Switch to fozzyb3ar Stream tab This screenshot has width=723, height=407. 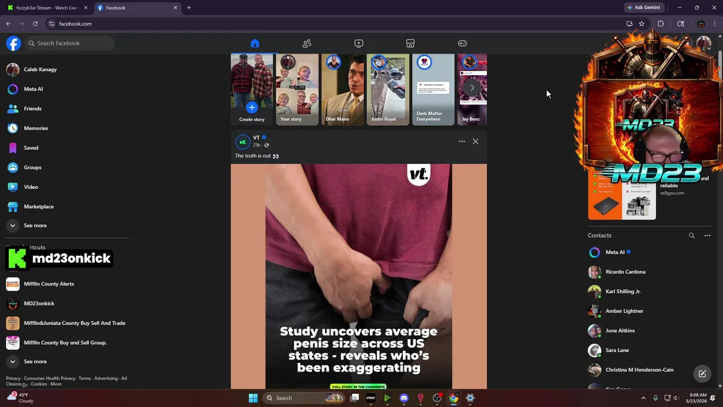[47, 8]
